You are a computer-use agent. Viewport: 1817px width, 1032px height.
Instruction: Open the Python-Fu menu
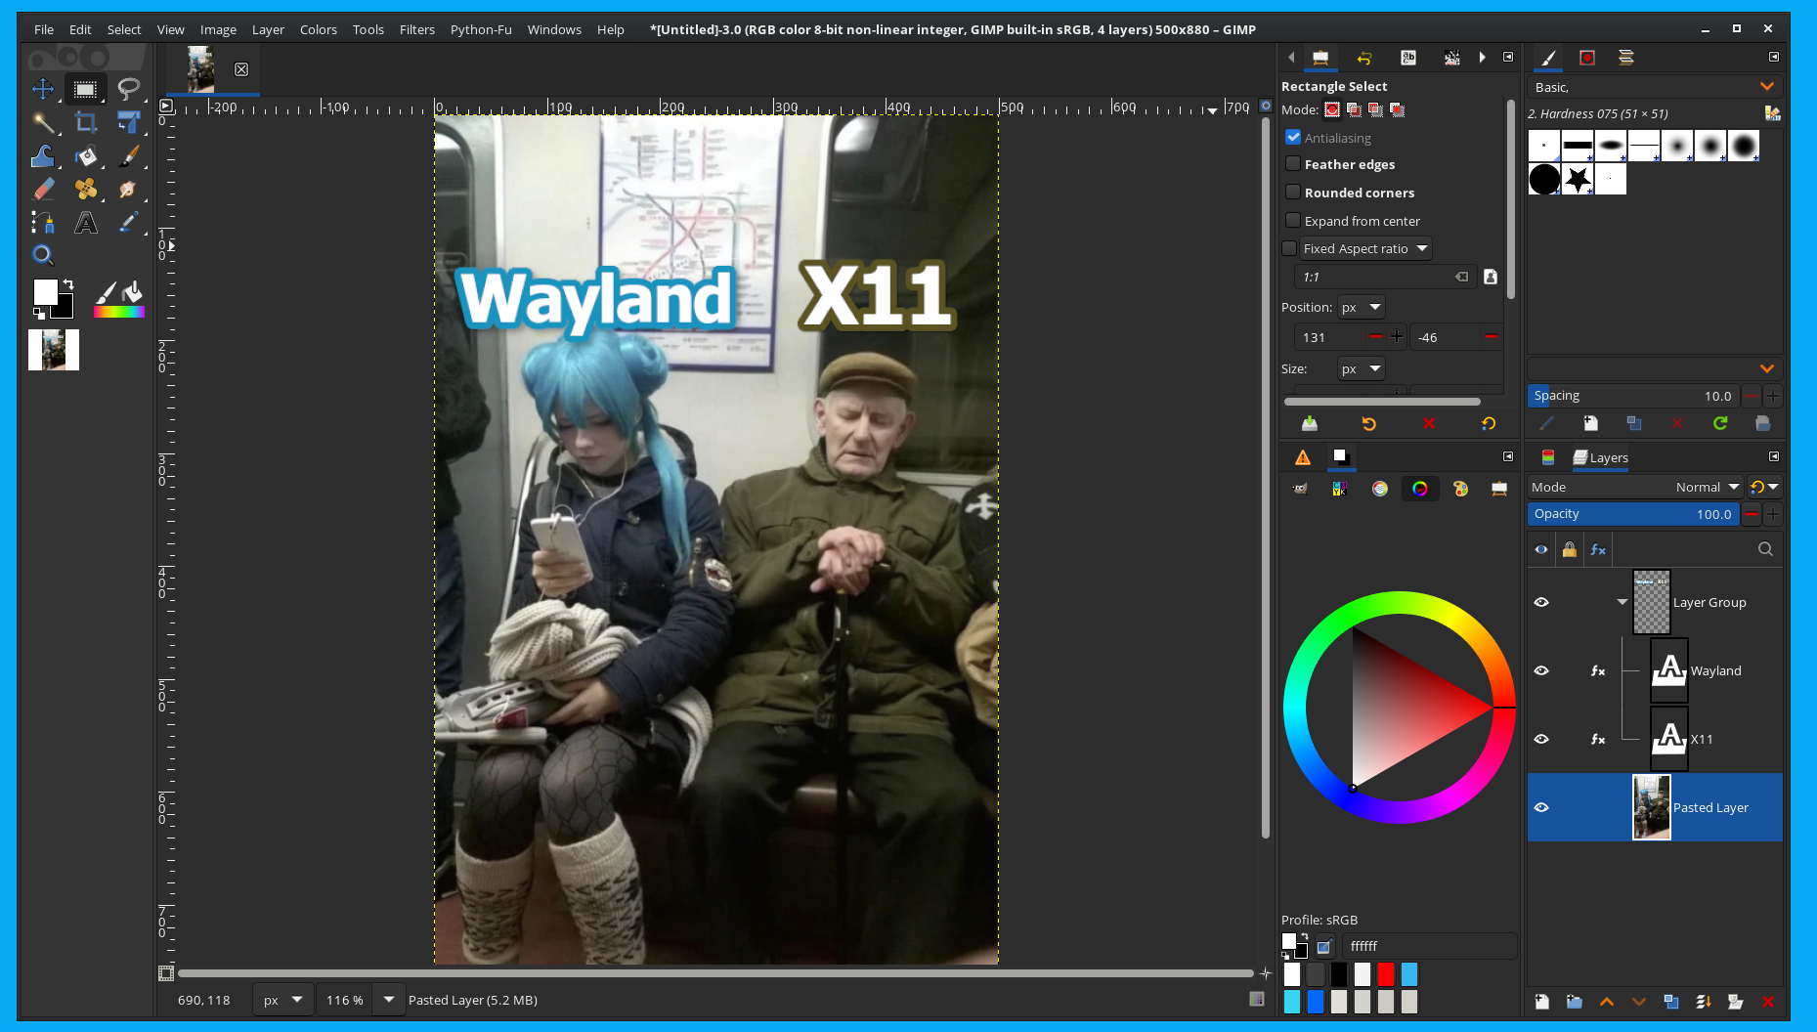481,29
